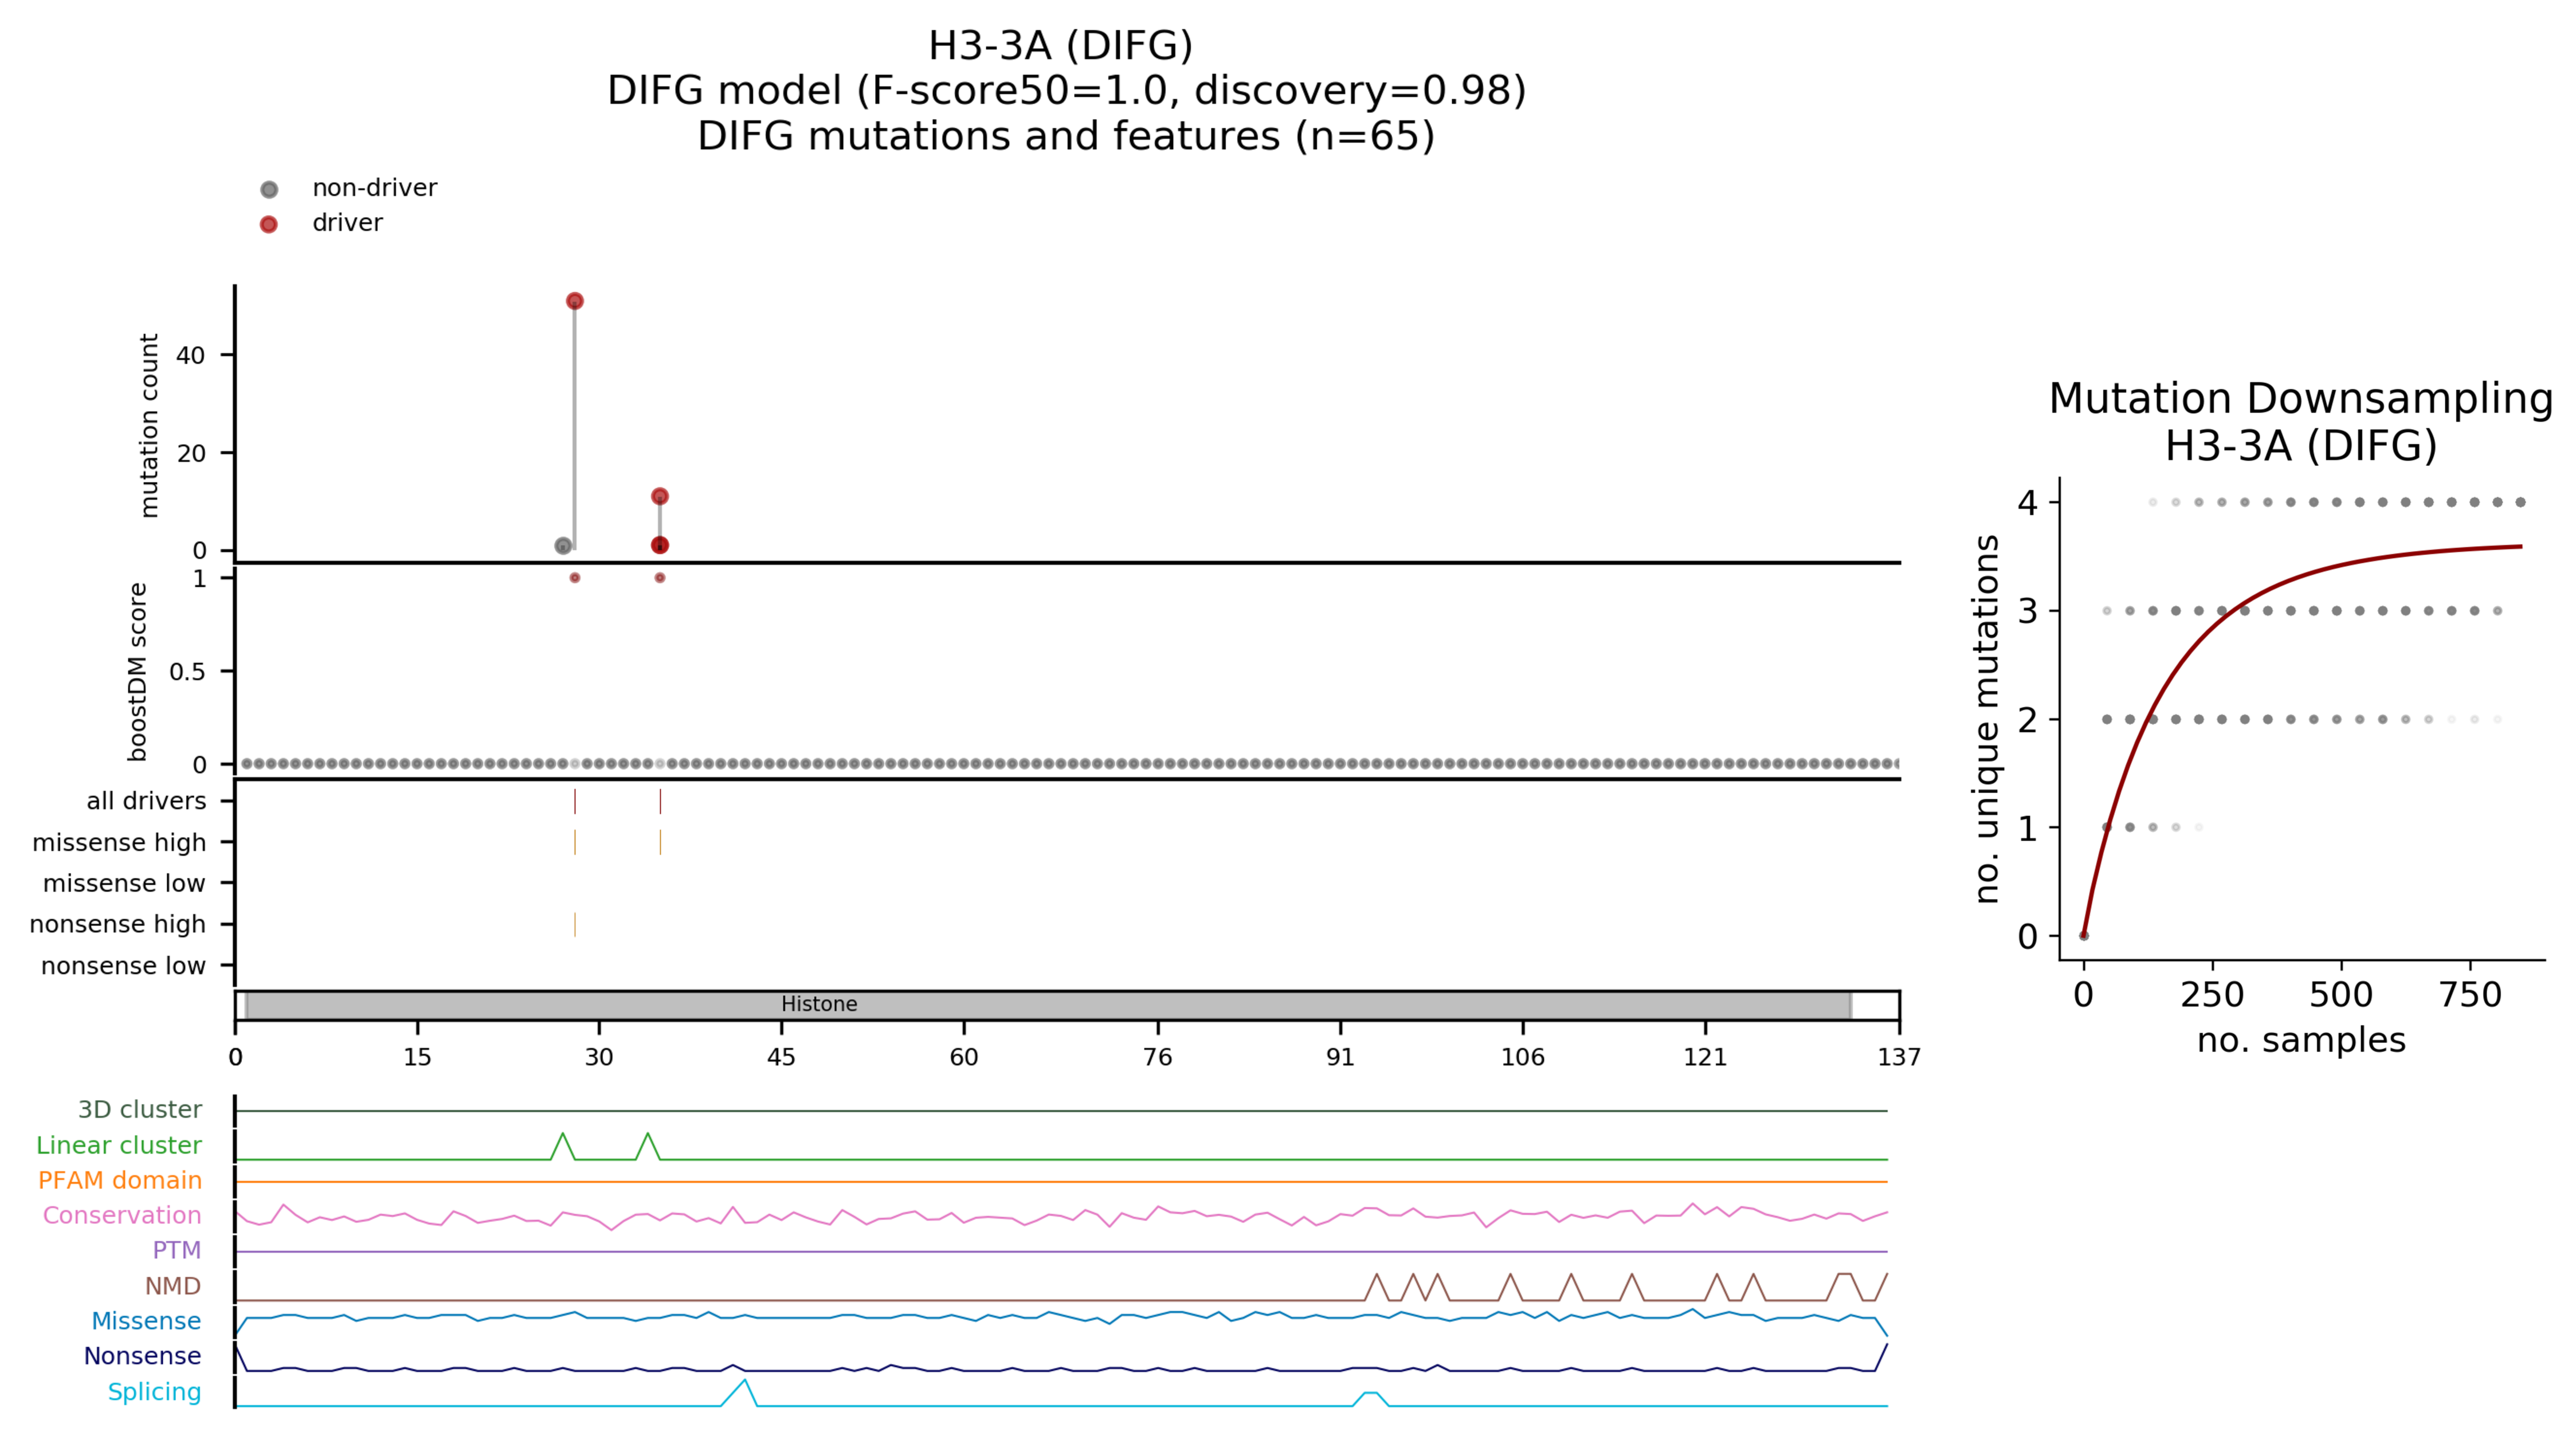
Task: Click the 'H3-3A (DIFG)' main title
Action: [x=1060, y=46]
